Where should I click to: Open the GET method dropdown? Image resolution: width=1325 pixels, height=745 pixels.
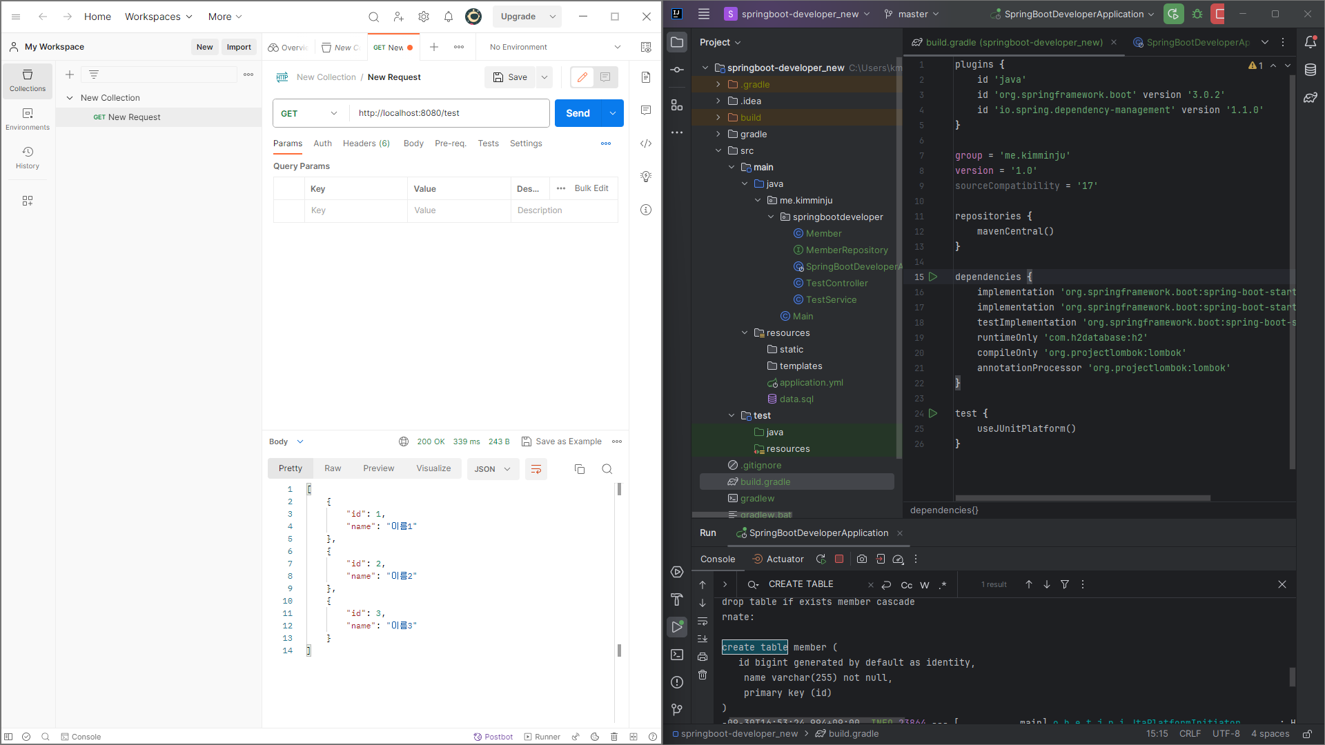point(310,113)
